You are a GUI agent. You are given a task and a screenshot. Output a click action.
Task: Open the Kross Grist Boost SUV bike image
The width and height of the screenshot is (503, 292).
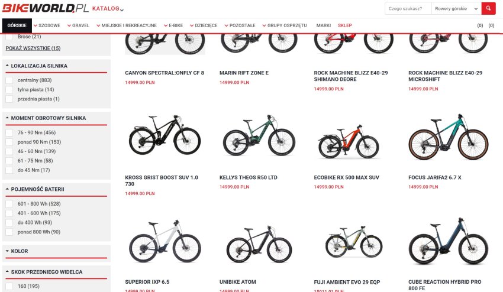(165, 135)
